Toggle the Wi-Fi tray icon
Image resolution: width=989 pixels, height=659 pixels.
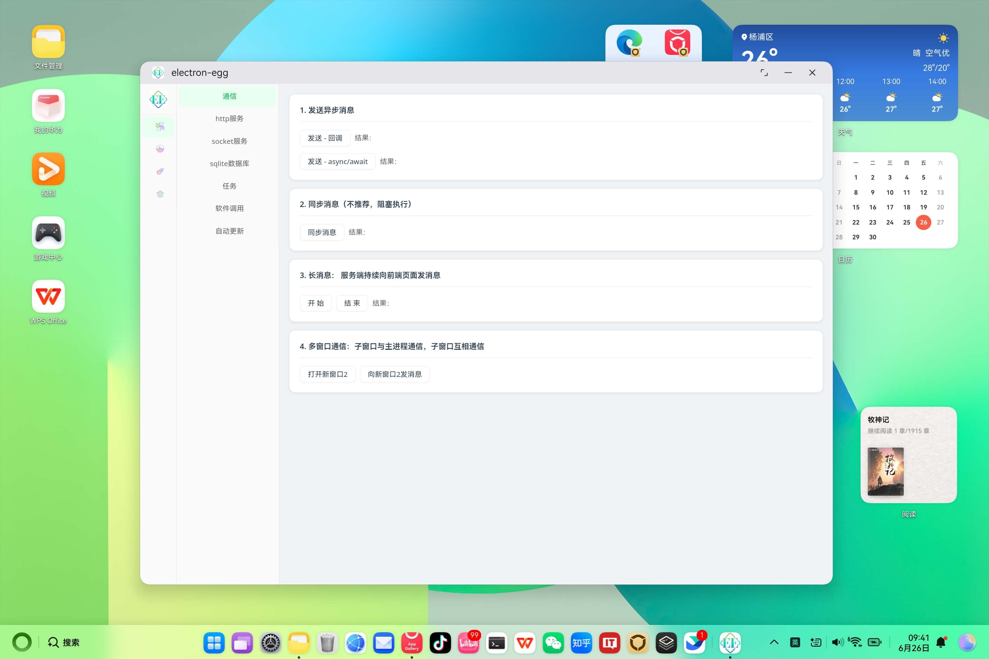coord(855,642)
